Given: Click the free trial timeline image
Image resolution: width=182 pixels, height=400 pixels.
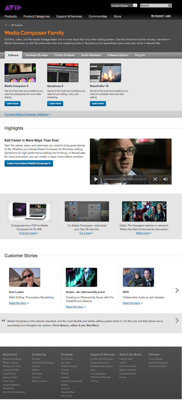Looking at the screenshot, I should point(87,211).
